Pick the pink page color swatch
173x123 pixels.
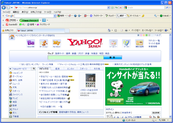[141, 35]
